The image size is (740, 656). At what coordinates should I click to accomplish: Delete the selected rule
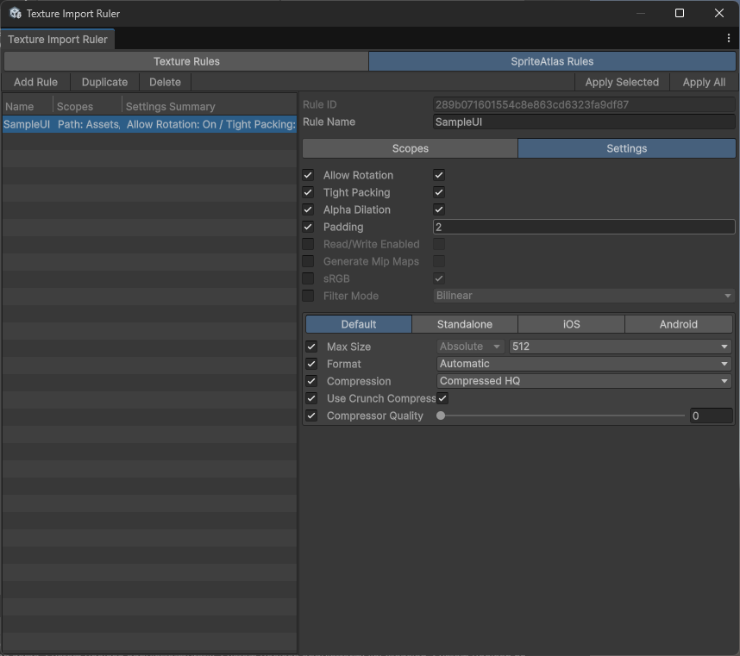click(166, 82)
